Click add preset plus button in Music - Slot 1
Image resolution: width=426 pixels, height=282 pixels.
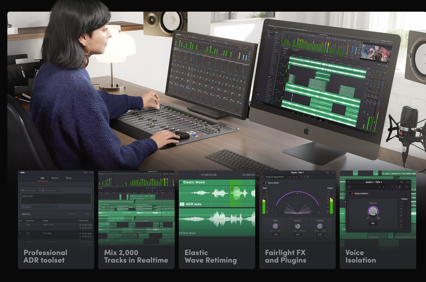[262, 177]
